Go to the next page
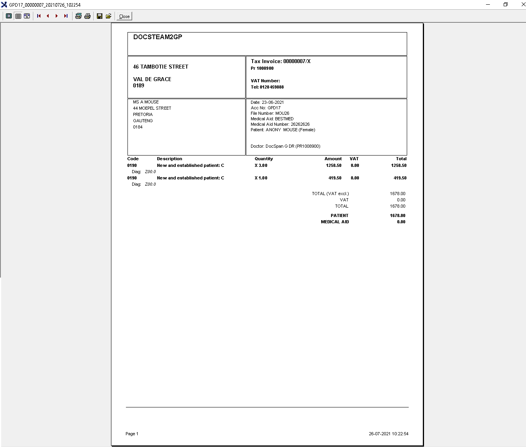 point(57,16)
